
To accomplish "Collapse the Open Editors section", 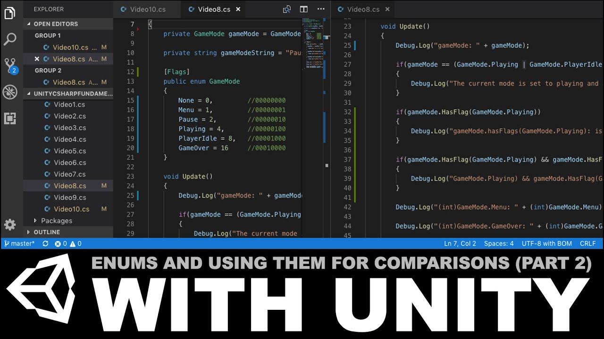I will (x=68, y=24).
